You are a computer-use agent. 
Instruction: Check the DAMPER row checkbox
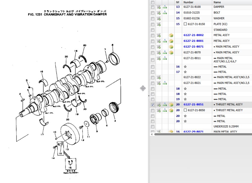(153, 7)
